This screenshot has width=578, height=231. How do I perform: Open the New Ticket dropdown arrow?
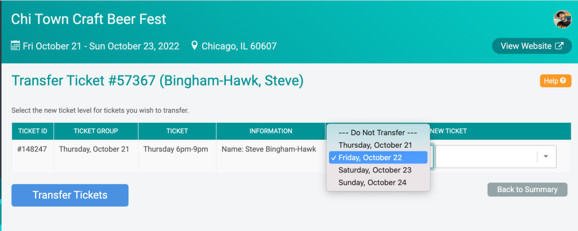pos(546,156)
